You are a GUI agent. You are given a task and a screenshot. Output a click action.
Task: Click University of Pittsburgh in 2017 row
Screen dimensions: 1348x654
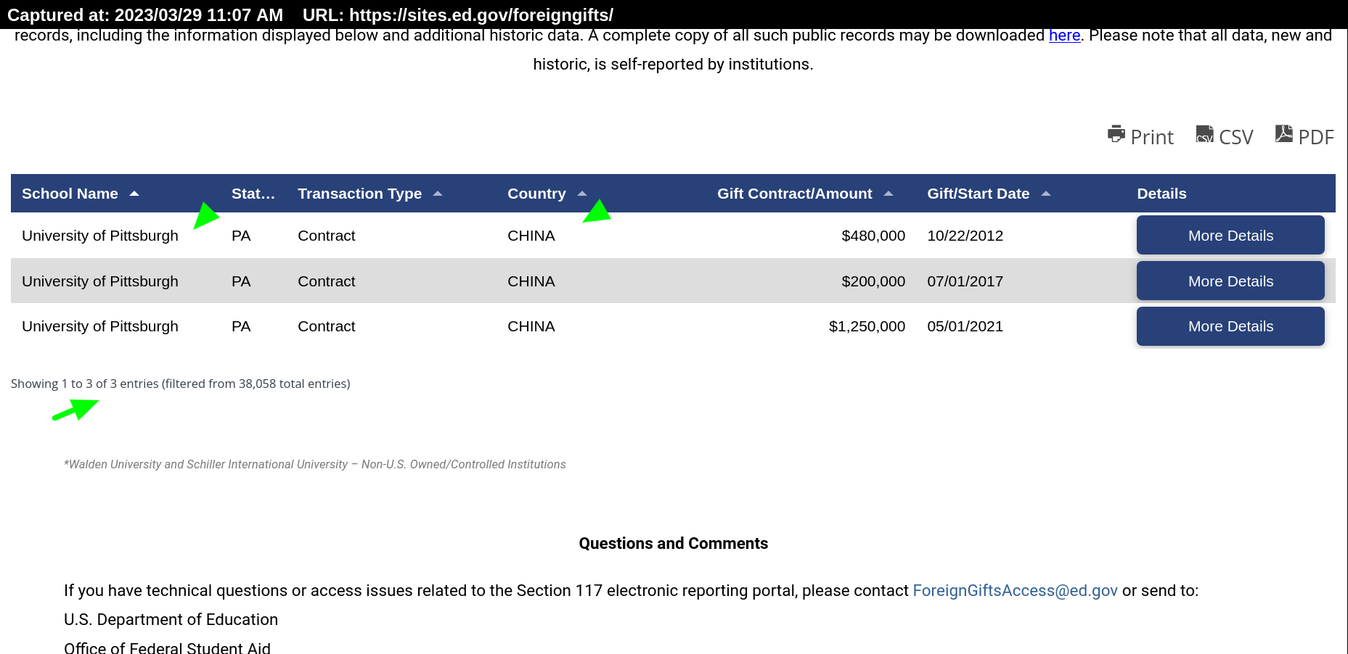(100, 281)
